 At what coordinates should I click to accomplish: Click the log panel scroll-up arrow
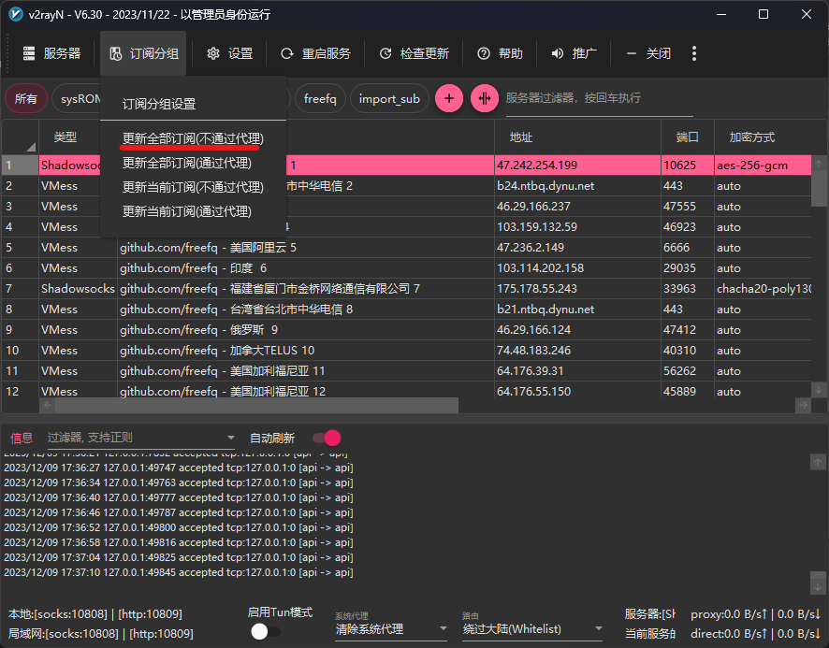coord(818,462)
